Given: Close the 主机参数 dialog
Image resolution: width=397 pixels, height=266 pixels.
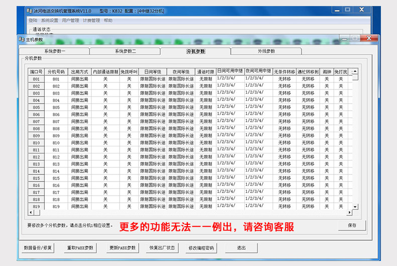Looking at the screenshot, I should pyautogui.click(x=369, y=38).
